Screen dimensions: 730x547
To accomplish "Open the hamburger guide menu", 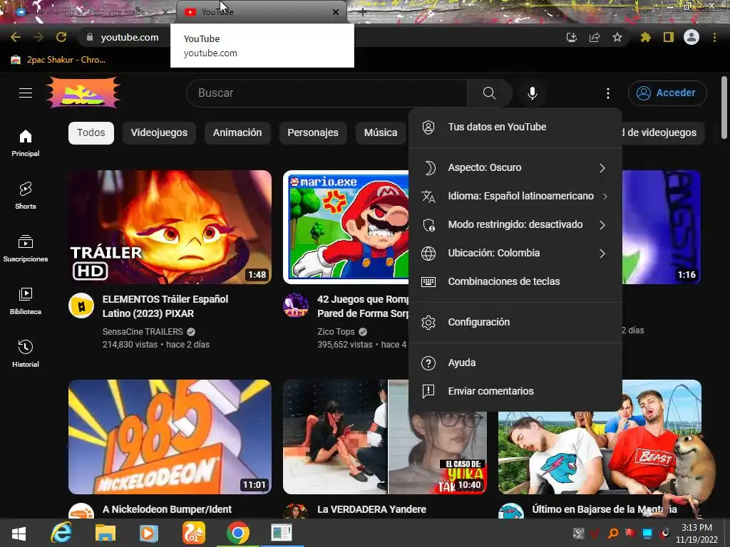I will pos(26,93).
